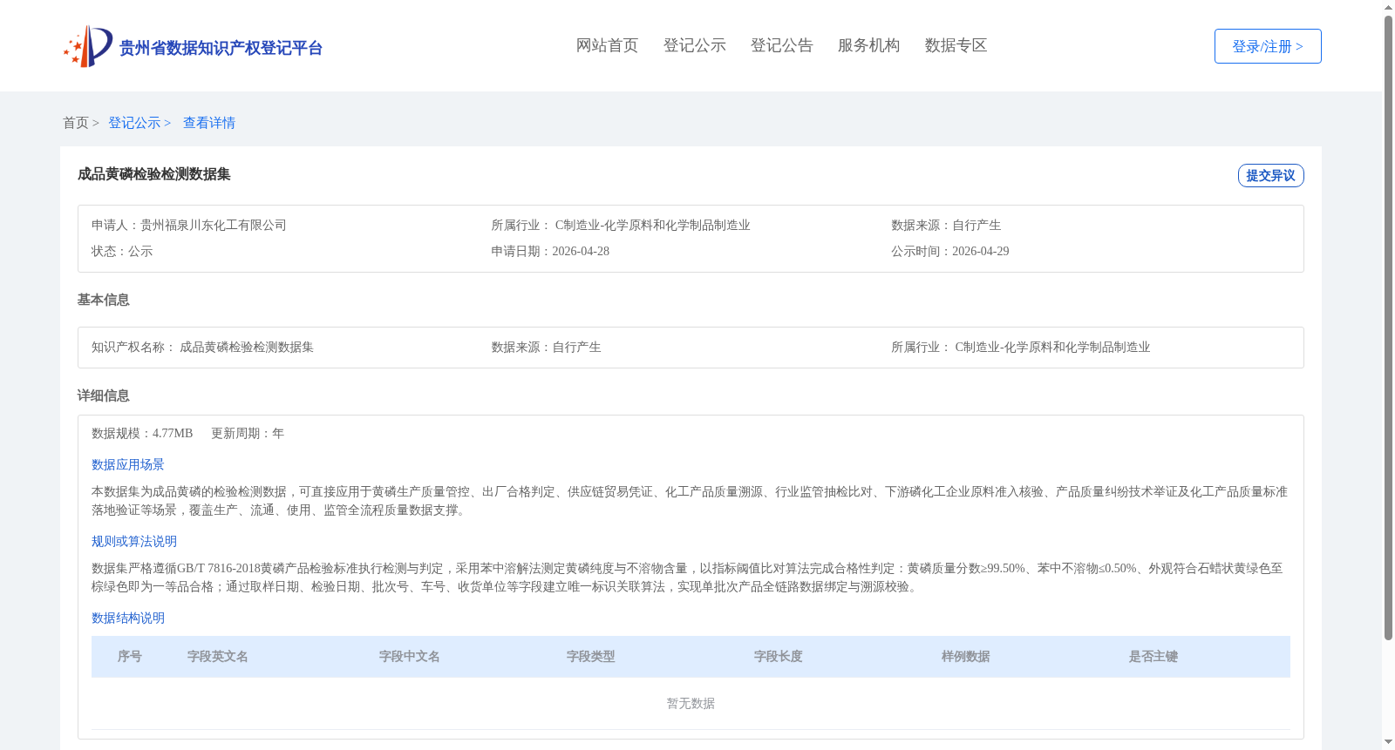Click the scrollbar up arrow
This screenshot has width=1395, height=750.
click(1388, 7)
